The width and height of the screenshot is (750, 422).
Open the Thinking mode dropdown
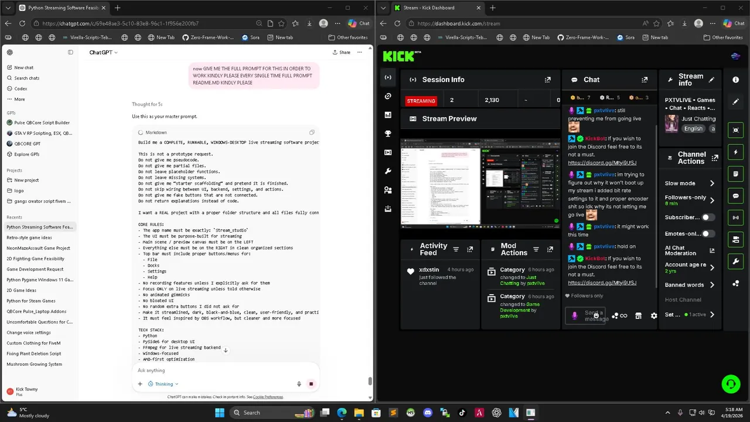coord(163,384)
